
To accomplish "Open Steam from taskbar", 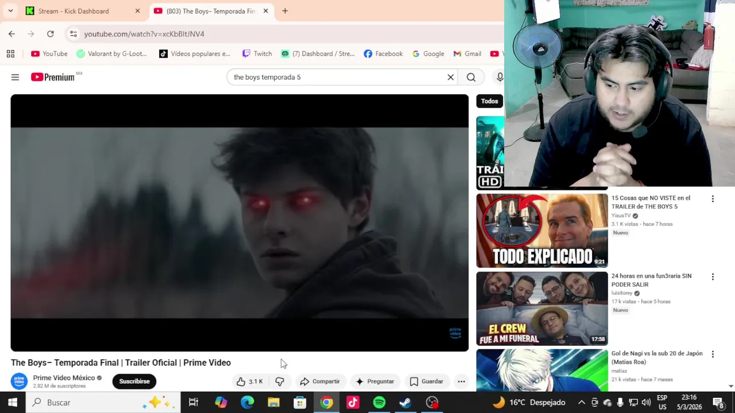I will click(x=405, y=403).
